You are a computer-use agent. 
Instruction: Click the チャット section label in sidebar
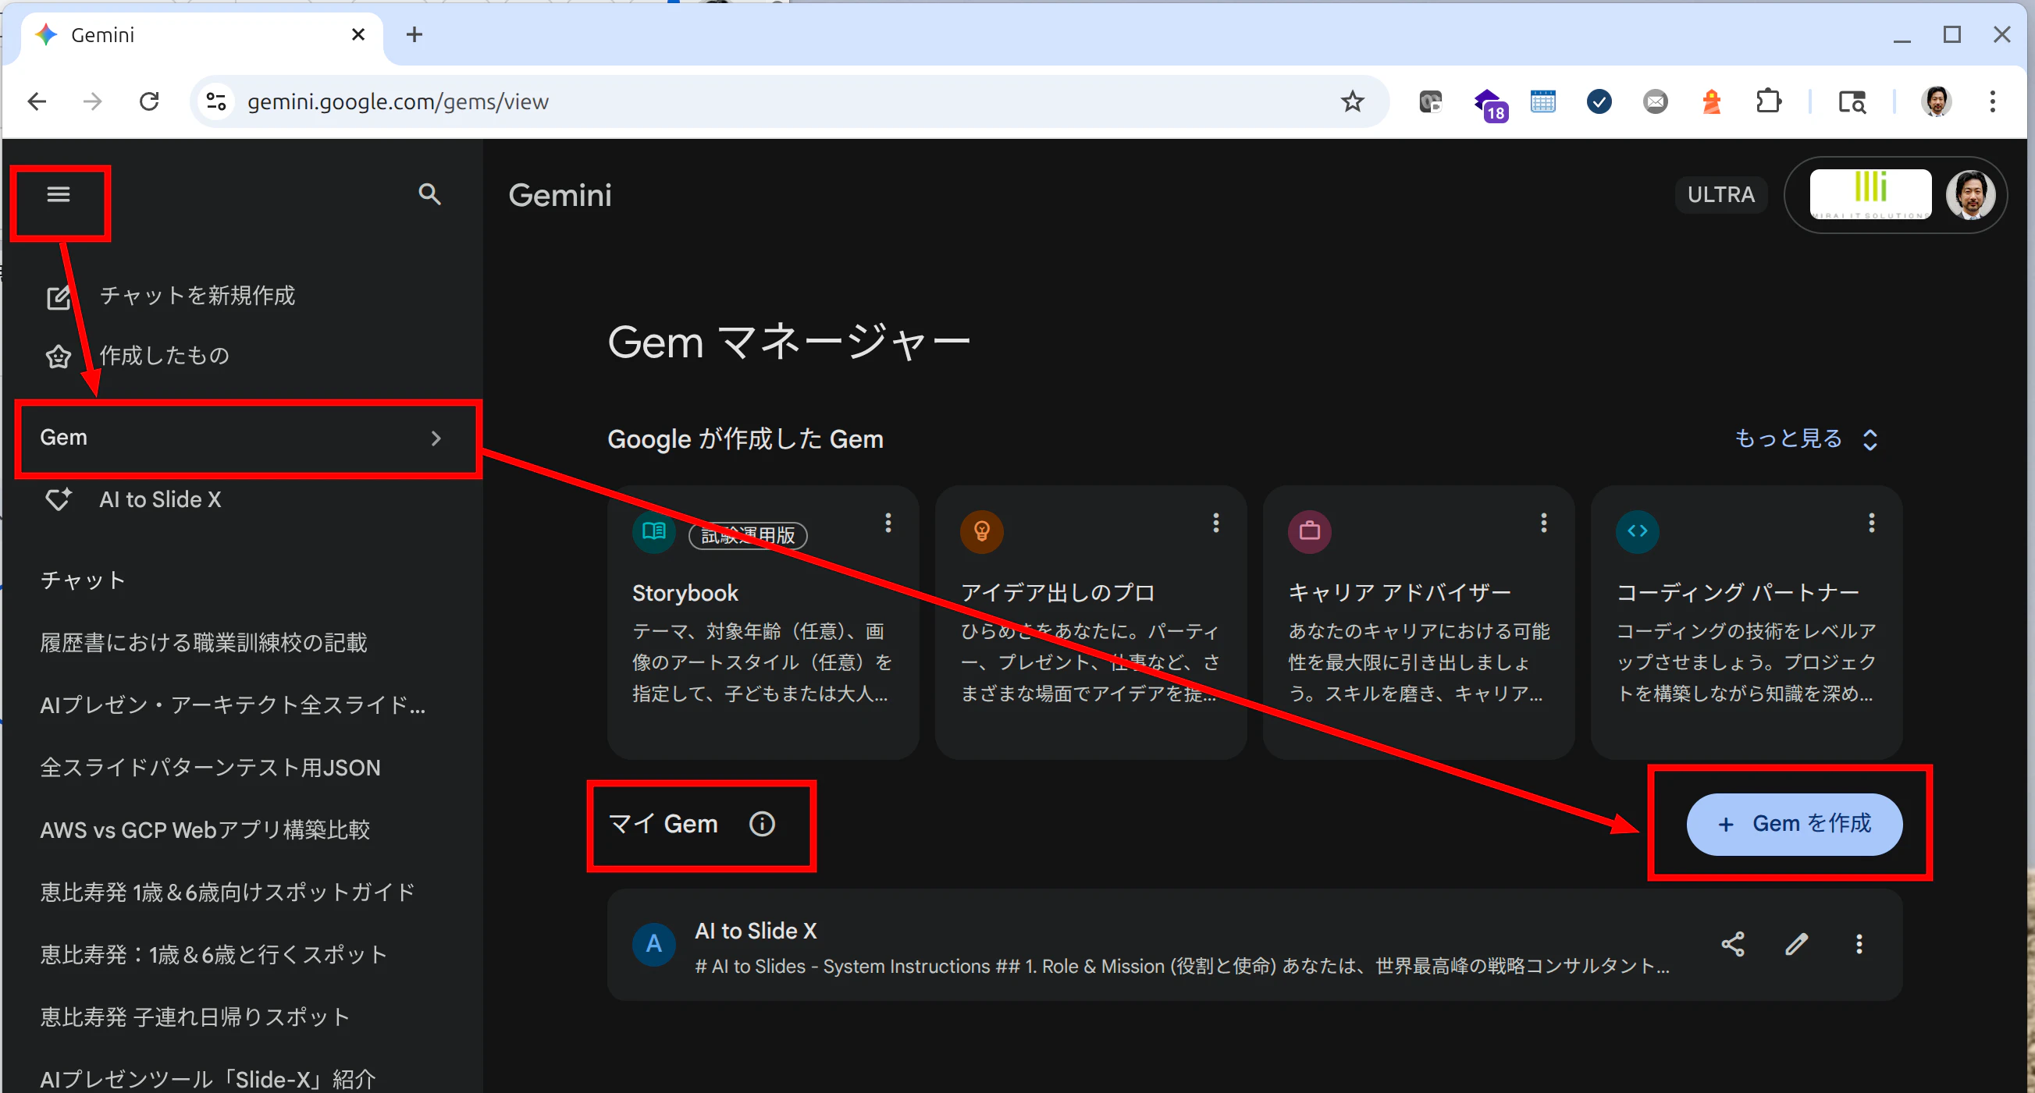tap(83, 580)
